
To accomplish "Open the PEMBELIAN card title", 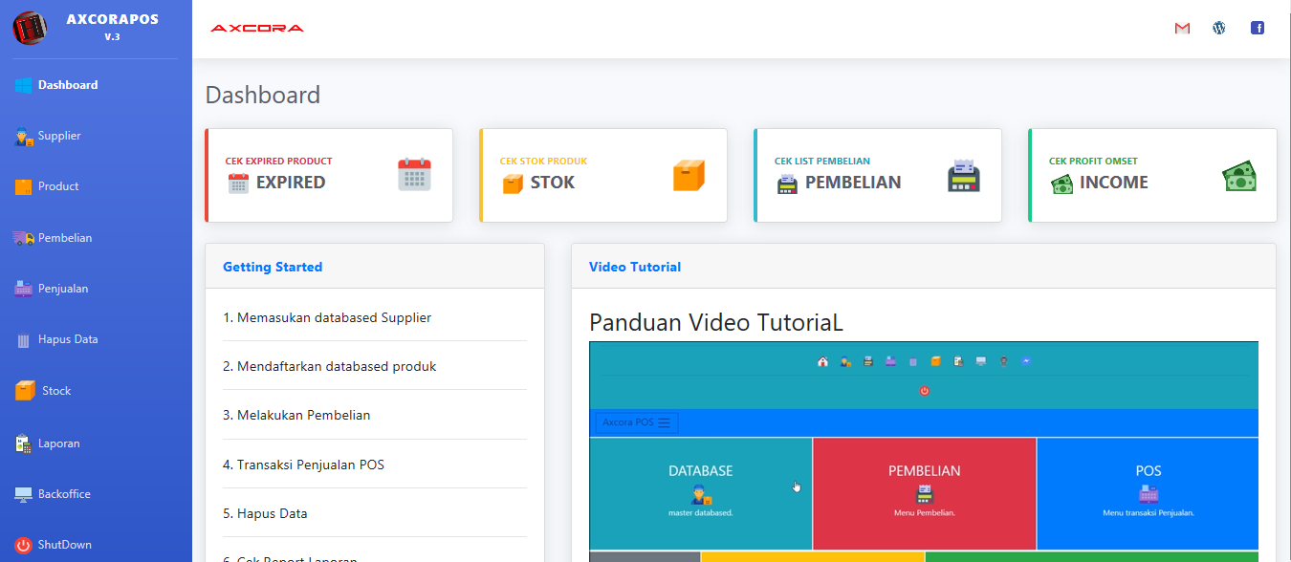I will [x=853, y=183].
